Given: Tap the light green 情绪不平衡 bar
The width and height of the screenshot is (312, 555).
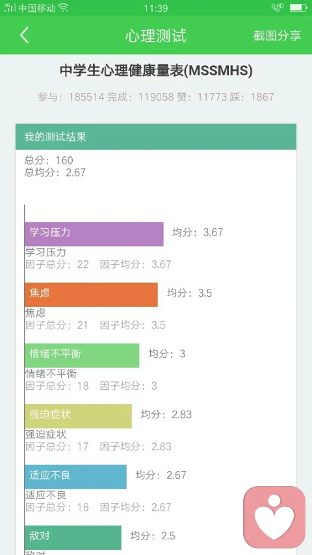Looking at the screenshot, I should (x=82, y=355).
